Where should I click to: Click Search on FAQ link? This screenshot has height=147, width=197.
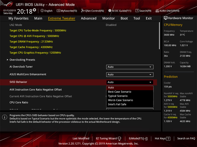(186, 139)
